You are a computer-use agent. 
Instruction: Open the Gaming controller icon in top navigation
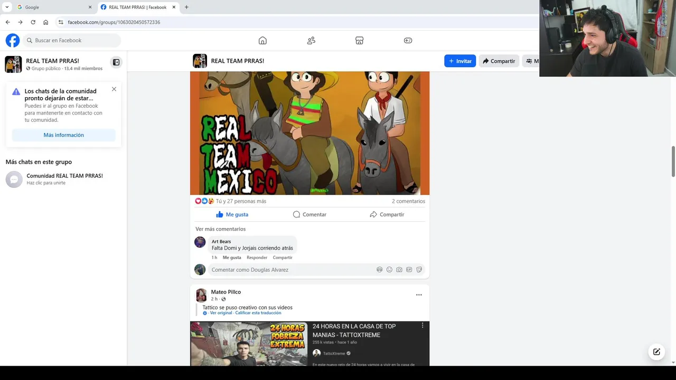coord(408,40)
